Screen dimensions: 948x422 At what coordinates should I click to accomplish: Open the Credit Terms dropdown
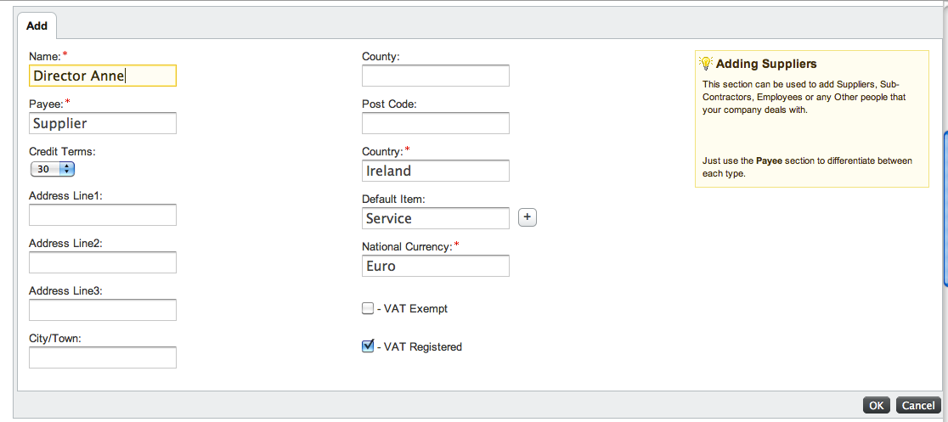pos(53,169)
